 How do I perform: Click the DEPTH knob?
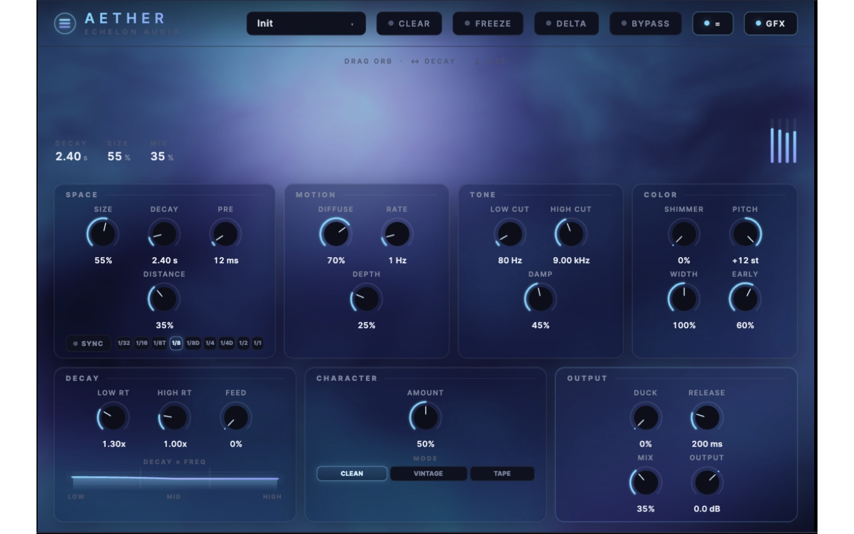[366, 299]
